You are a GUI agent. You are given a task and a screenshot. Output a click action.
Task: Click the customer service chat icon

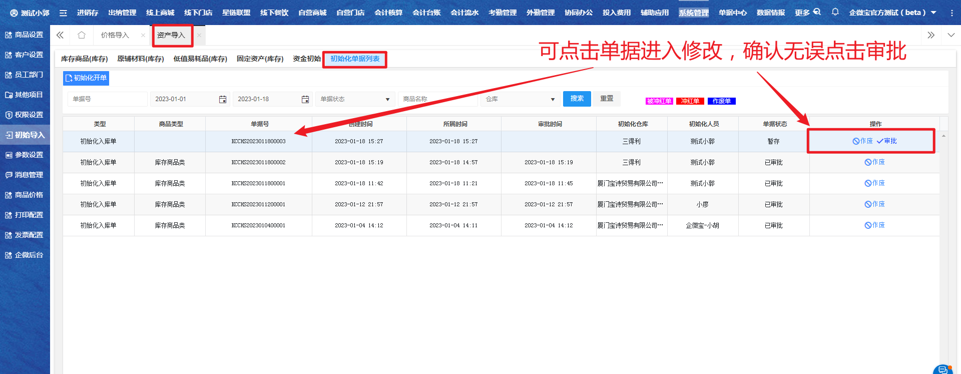(942, 369)
